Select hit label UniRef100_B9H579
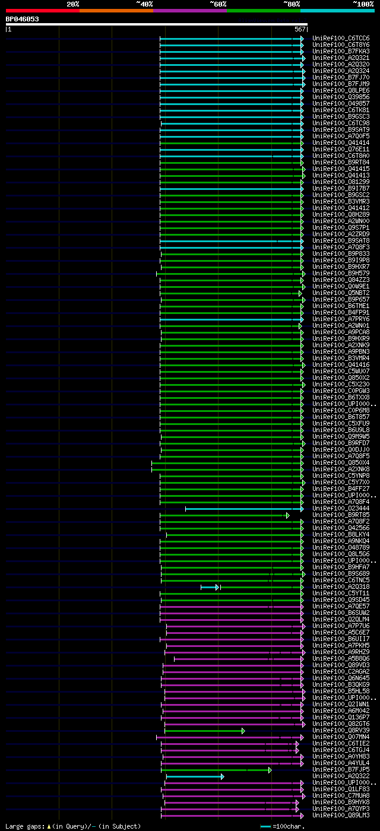The height and width of the screenshot is (831, 380). (341, 274)
